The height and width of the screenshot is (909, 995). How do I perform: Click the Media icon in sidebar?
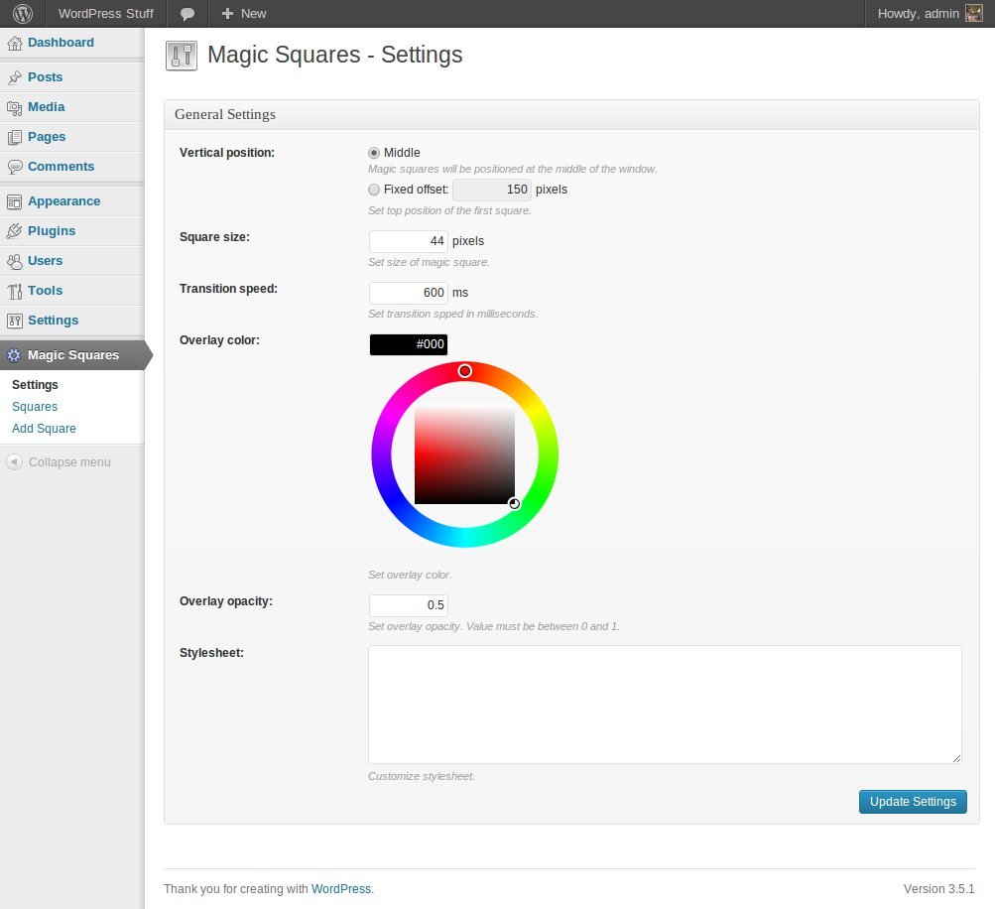click(14, 107)
